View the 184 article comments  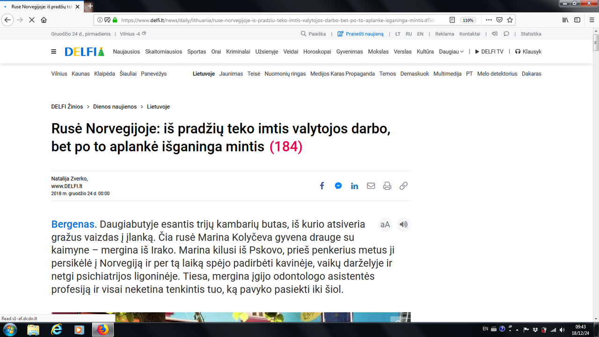(286, 147)
